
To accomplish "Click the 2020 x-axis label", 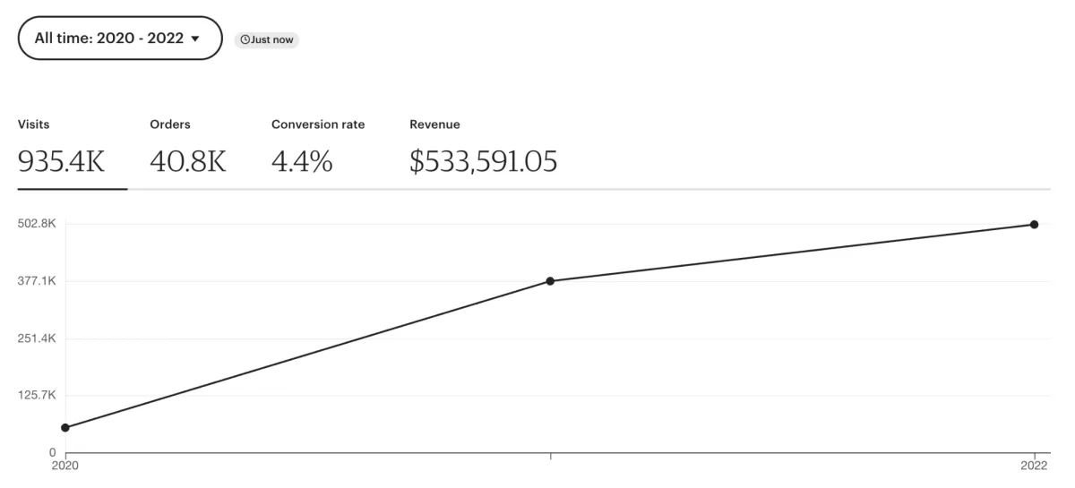I will click(x=65, y=467).
